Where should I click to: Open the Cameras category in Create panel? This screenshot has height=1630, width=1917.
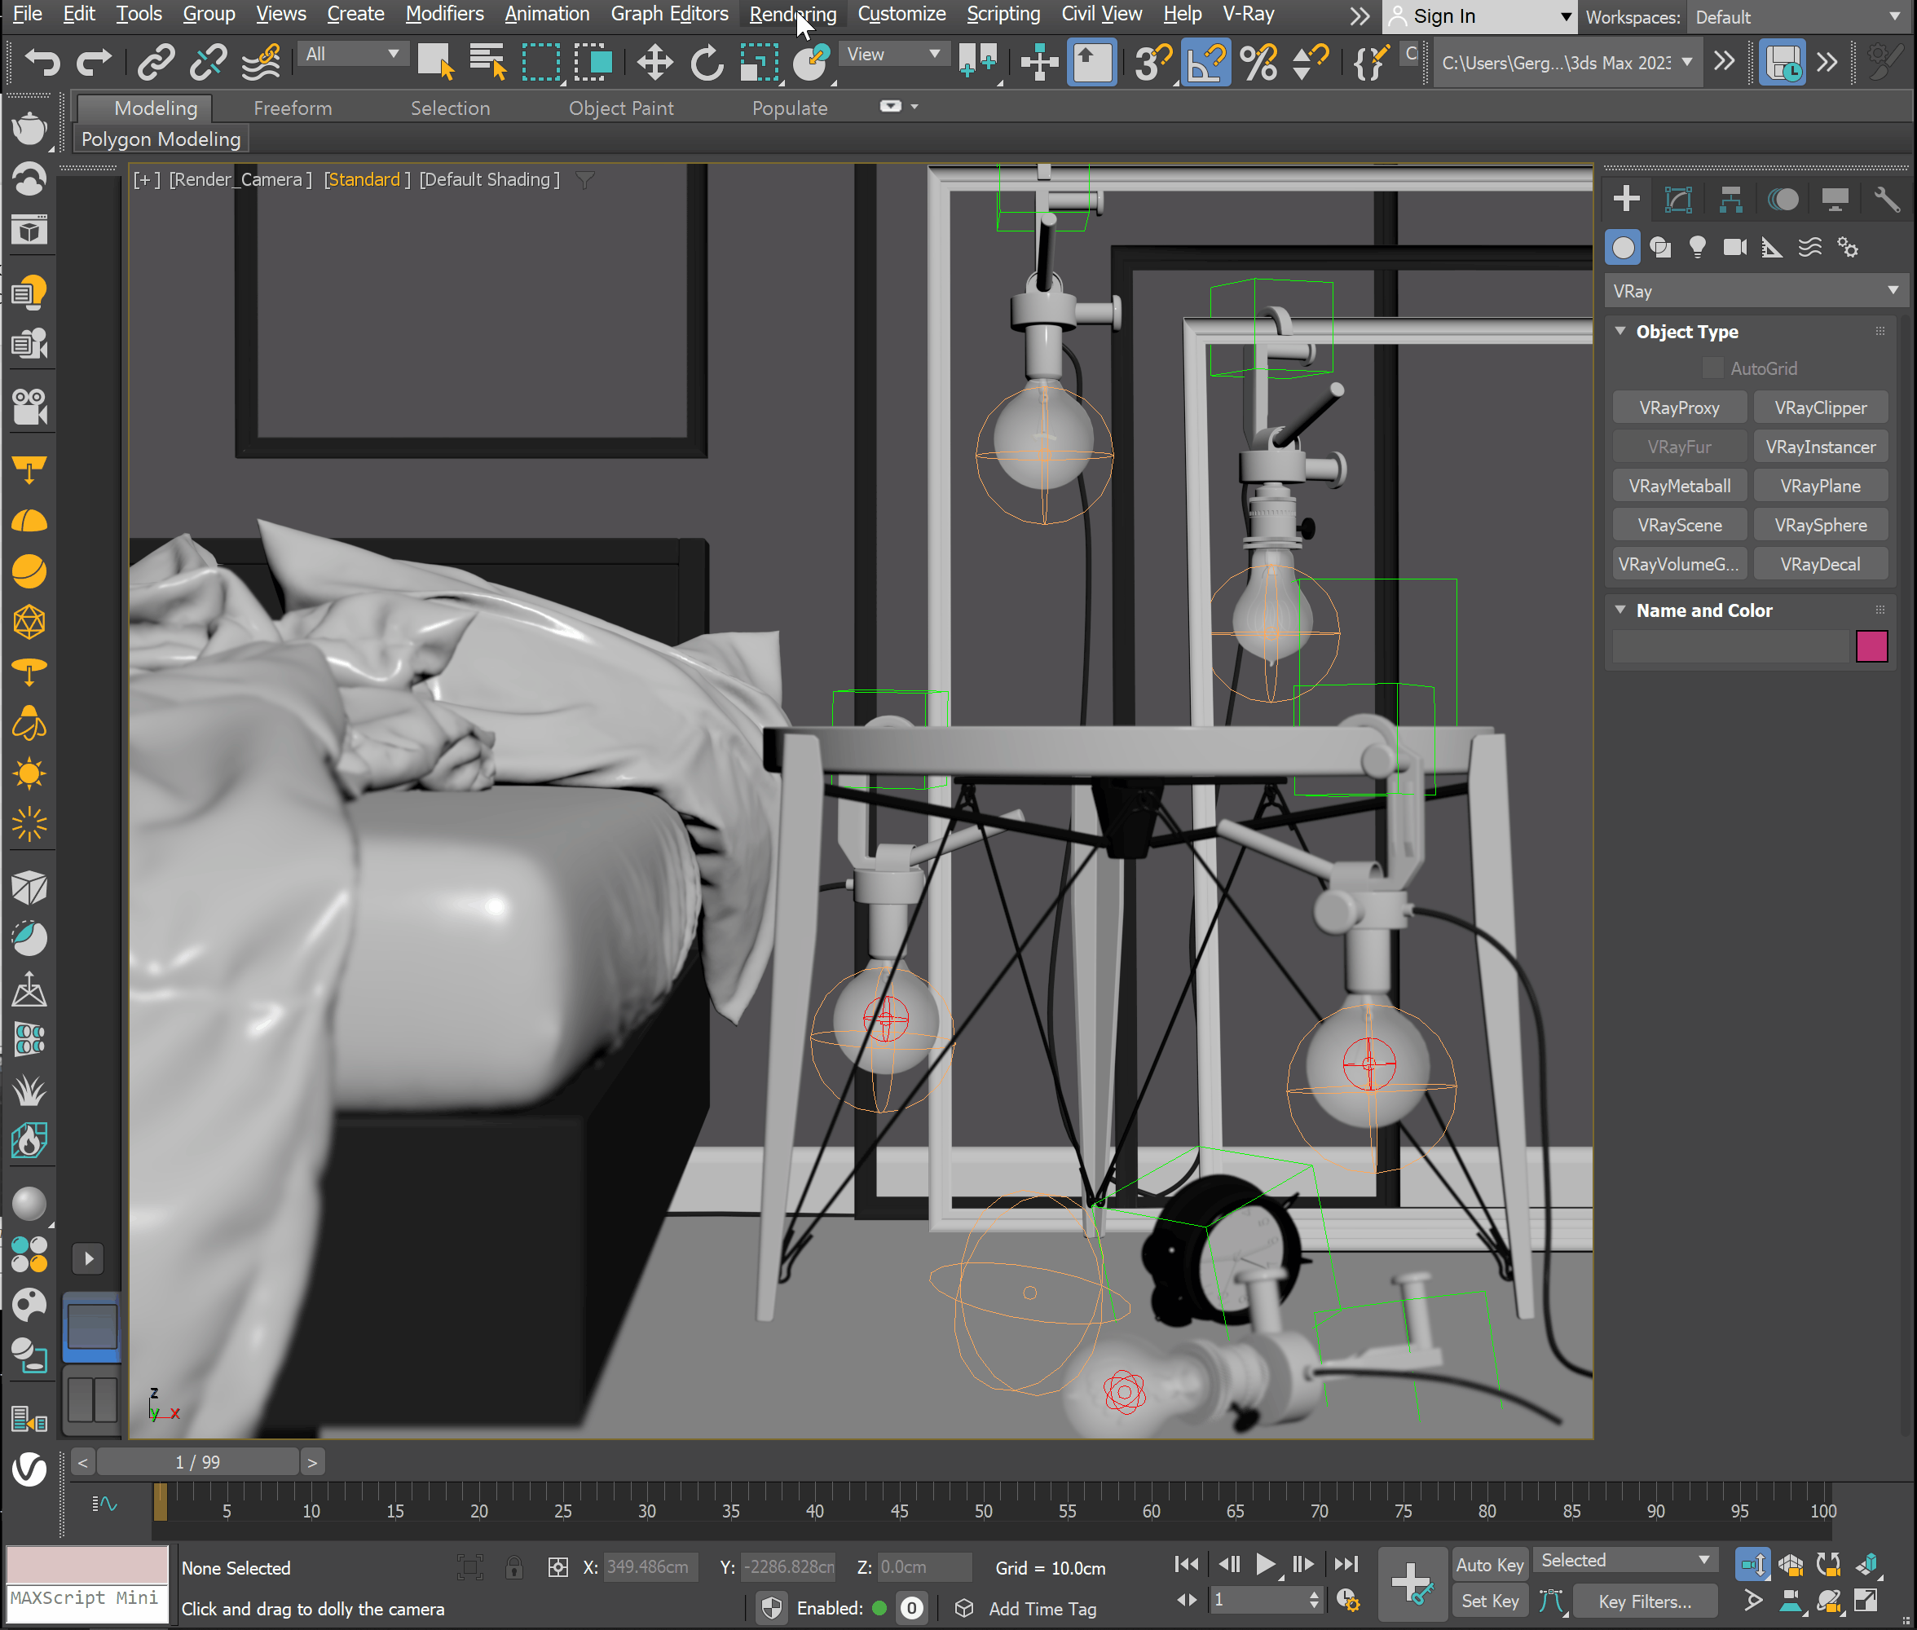[1735, 247]
